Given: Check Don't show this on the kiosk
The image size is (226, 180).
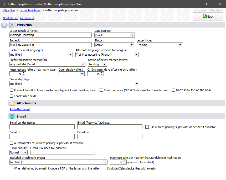Looking at the screenshot, I should point(173,90).
